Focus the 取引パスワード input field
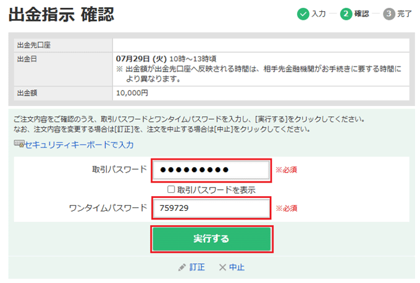This screenshot has height=283, width=420. pos(211,170)
